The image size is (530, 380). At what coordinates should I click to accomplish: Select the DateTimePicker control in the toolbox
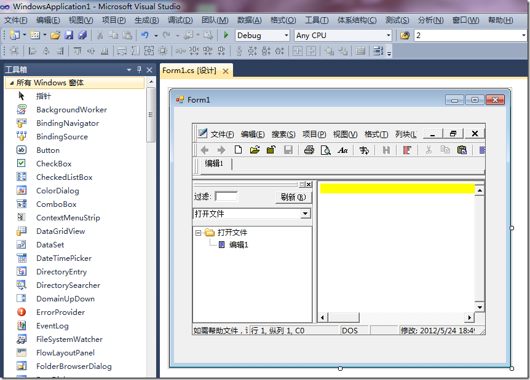tap(63, 258)
